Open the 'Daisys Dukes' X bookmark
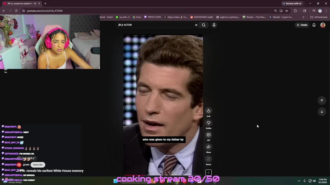 pos(176,17)
